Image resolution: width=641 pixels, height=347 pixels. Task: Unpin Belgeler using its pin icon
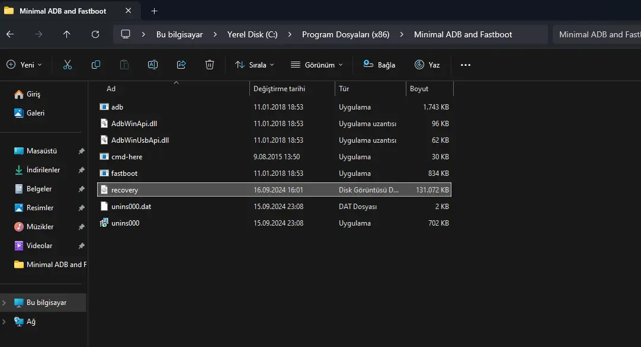tap(81, 189)
